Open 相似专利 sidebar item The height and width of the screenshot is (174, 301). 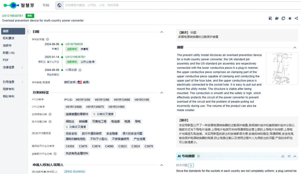pos(8,96)
